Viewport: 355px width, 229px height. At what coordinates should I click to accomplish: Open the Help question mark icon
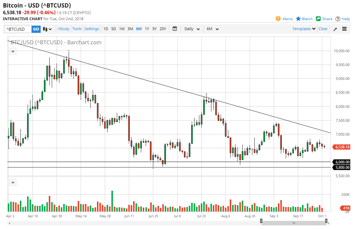(338, 19)
